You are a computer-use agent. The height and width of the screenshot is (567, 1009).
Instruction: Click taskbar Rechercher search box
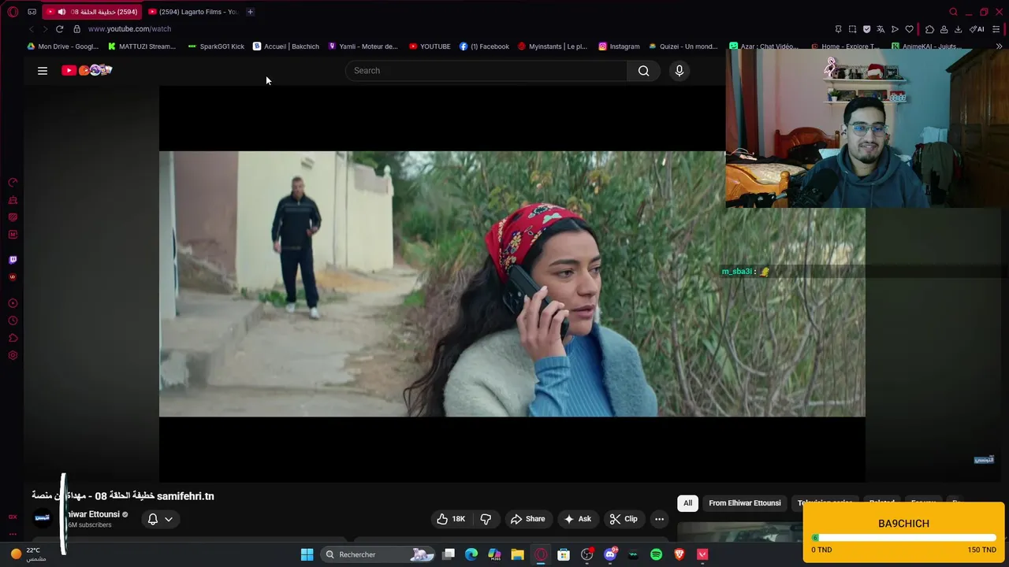[379, 554]
